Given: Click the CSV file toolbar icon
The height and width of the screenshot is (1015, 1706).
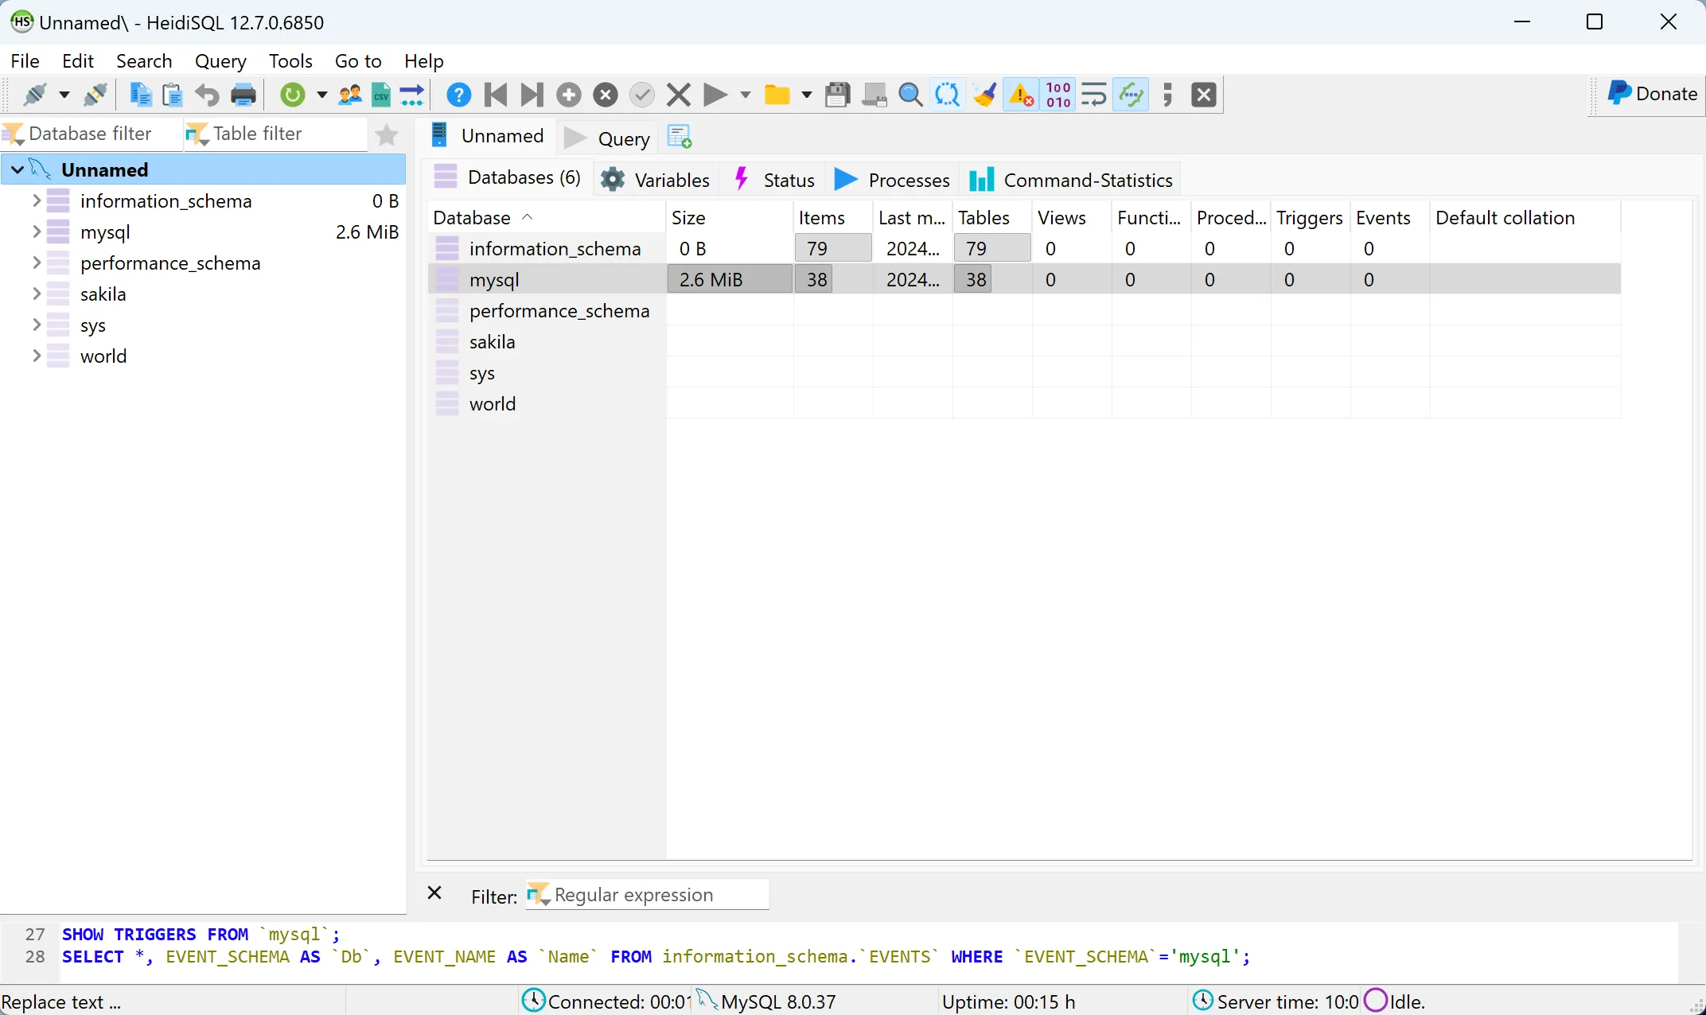Looking at the screenshot, I should point(381,95).
